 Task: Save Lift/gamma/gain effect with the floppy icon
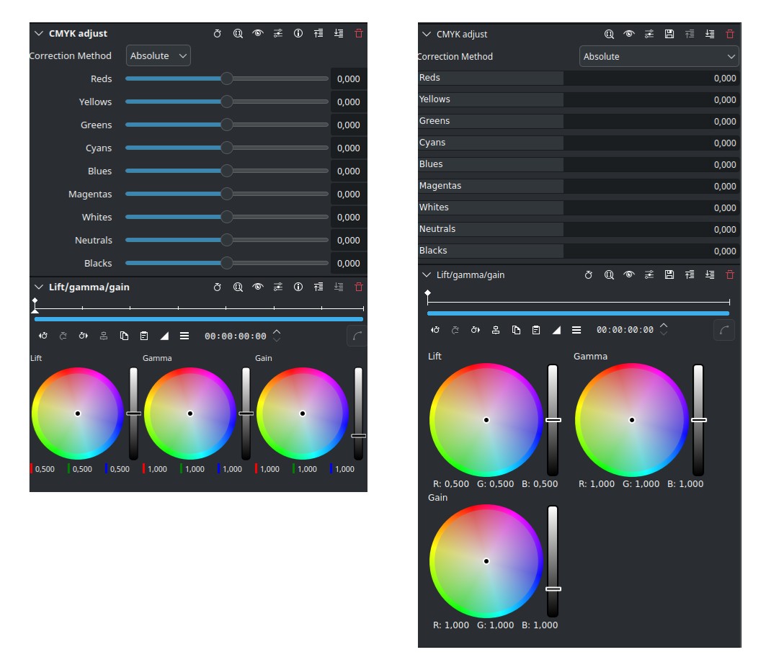pyautogui.click(x=669, y=274)
